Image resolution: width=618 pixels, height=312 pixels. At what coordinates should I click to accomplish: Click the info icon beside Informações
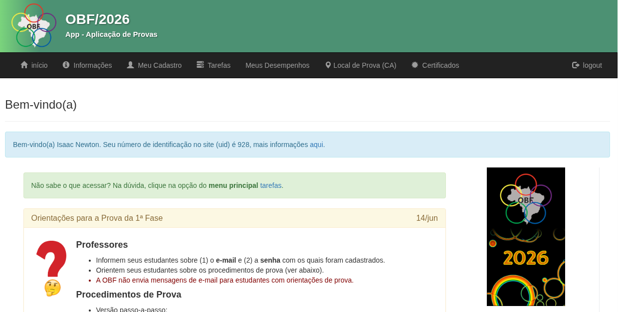point(66,65)
